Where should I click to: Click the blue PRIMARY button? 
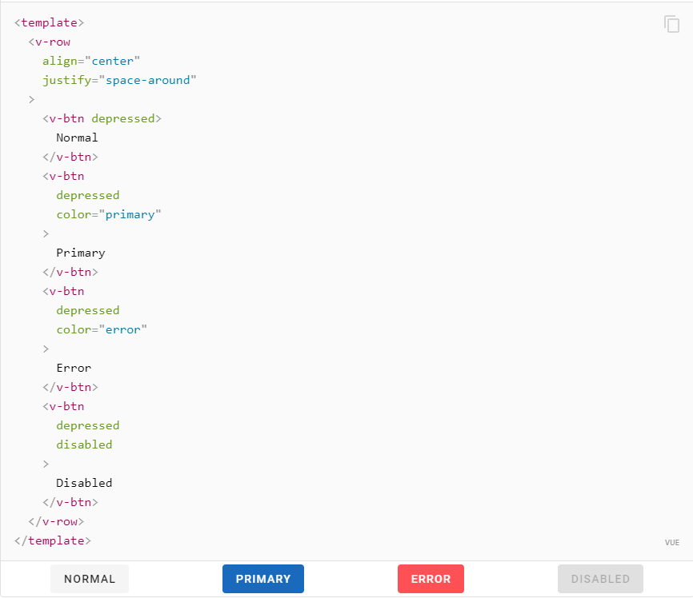(263, 579)
